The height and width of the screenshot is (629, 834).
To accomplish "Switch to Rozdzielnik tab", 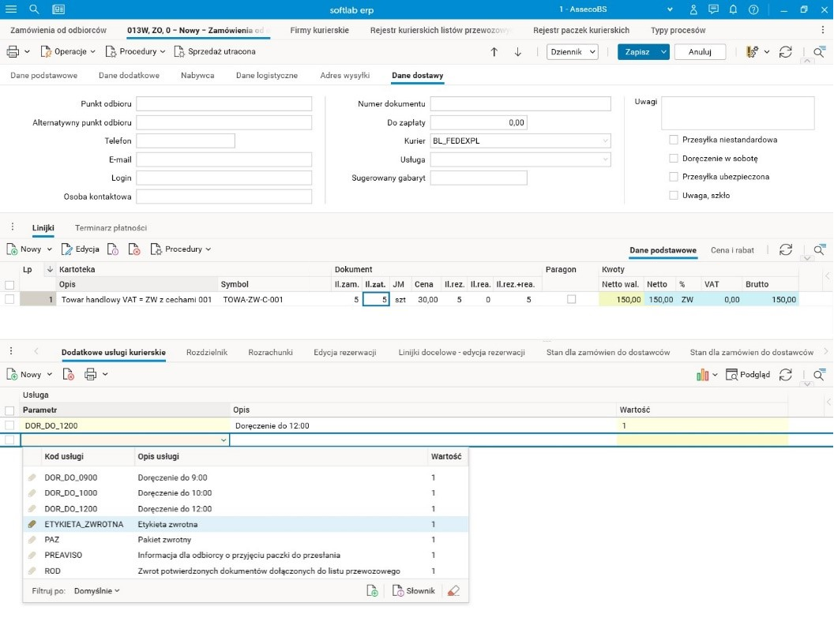I will tap(207, 353).
